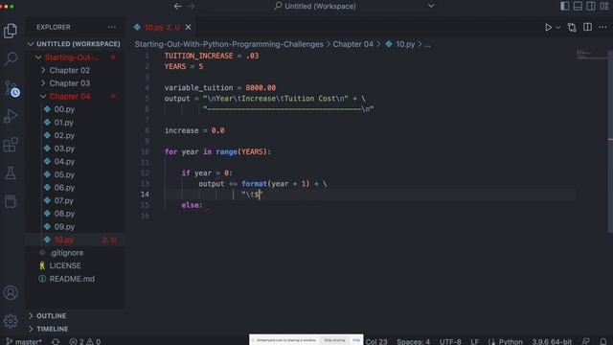Open the Source Control view
This screenshot has height=345, width=613.
11,88
